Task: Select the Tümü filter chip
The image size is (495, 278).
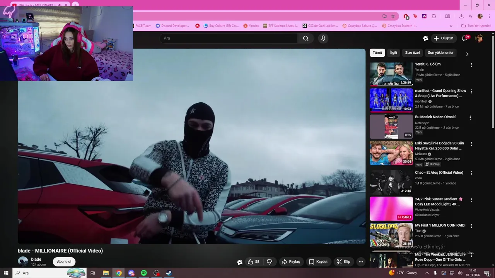Action: point(377,53)
